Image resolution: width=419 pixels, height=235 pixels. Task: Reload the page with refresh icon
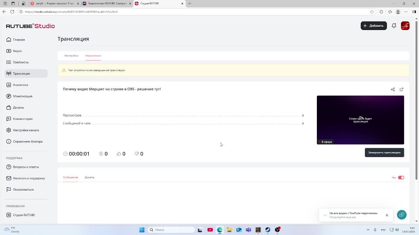(x=12, y=12)
